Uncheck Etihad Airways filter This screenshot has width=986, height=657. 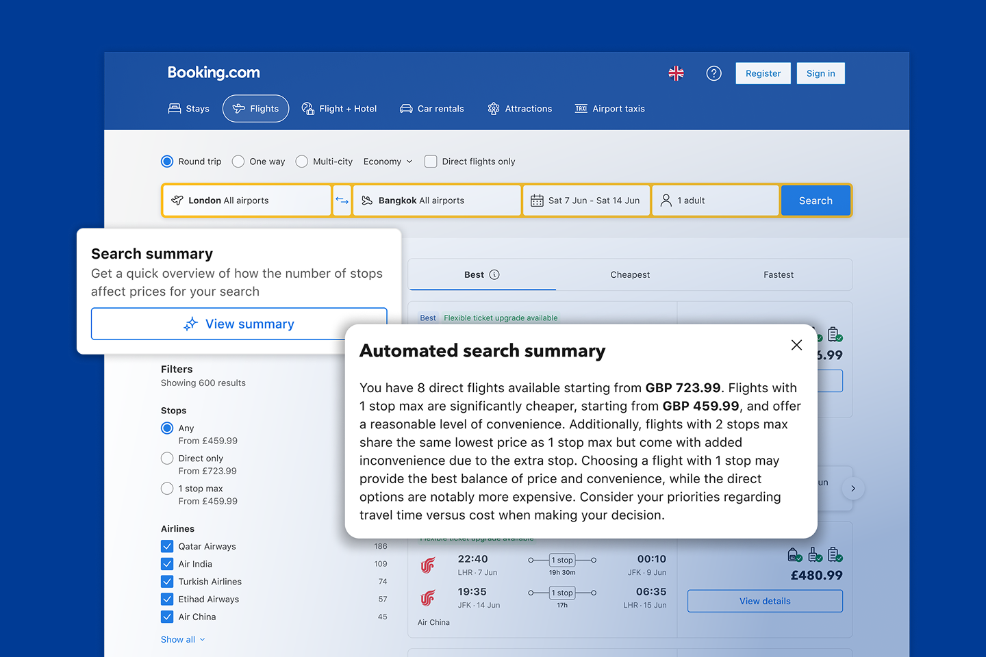(167, 599)
